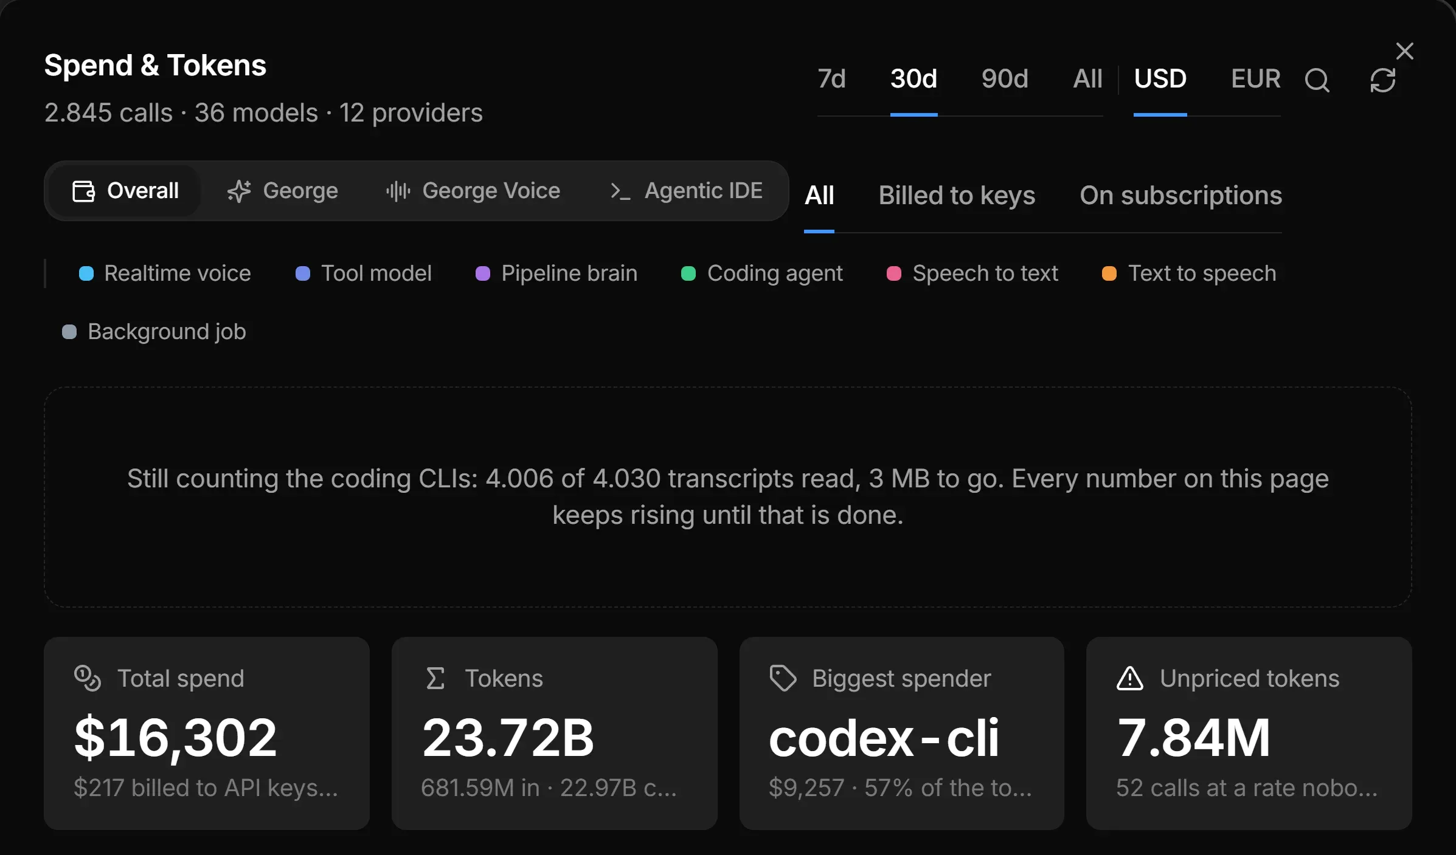Open the George Voice tab

coord(473,191)
